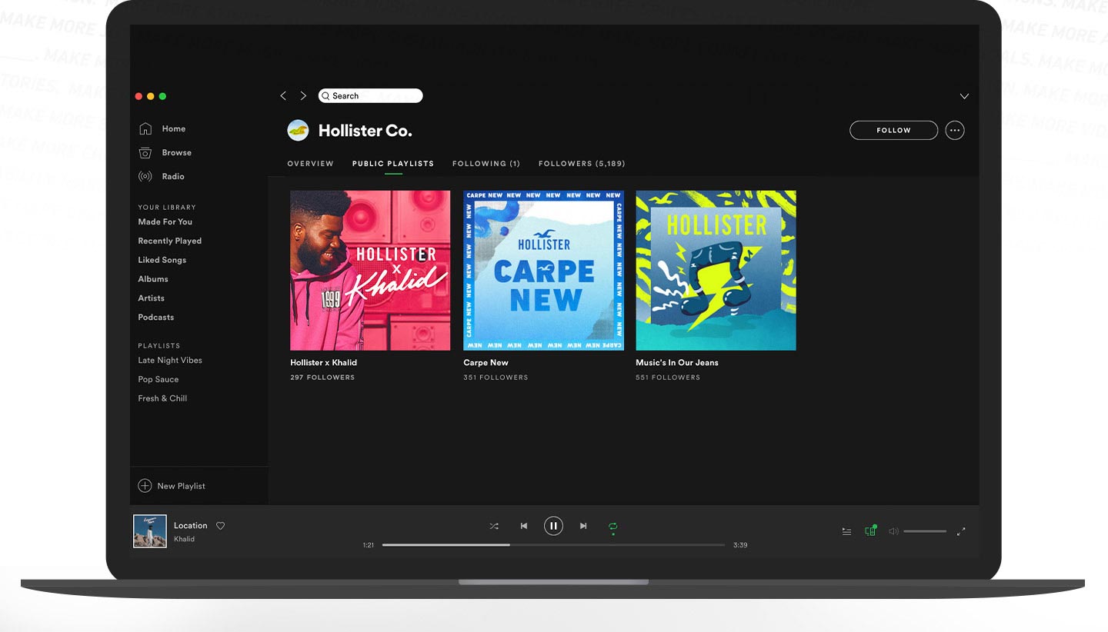Open the account dropdown chevron at top right
This screenshot has width=1108, height=632.
click(964, 96)
